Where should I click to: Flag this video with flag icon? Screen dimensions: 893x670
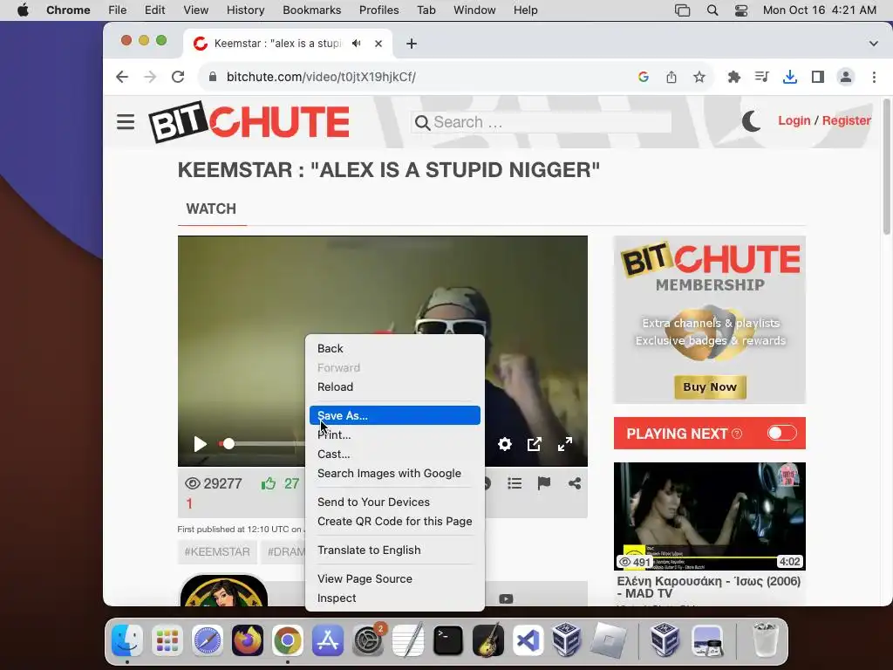point(544,483)
